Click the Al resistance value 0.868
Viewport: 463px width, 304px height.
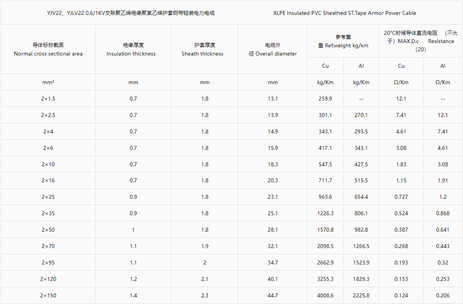443,213
